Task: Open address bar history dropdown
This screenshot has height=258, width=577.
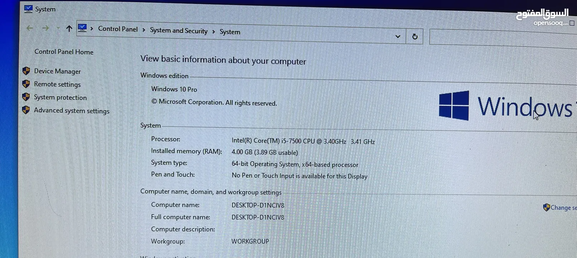Action: click(x=398, y=37)
